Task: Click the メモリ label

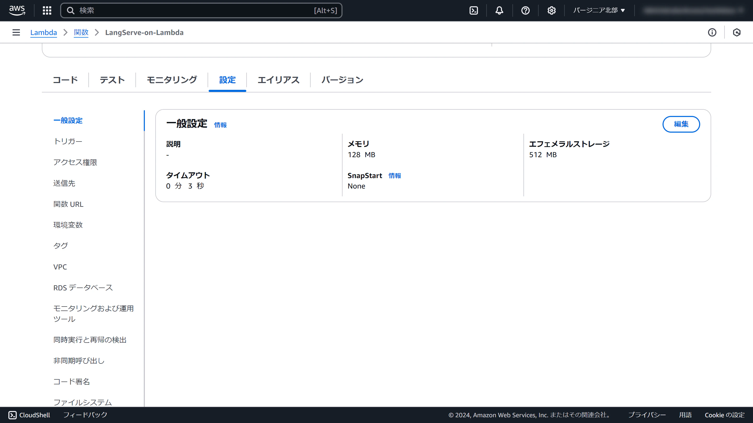Action: point(358,144)
